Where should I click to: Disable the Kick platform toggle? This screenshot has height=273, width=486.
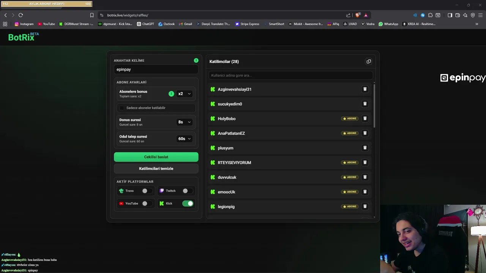point(188,203)
